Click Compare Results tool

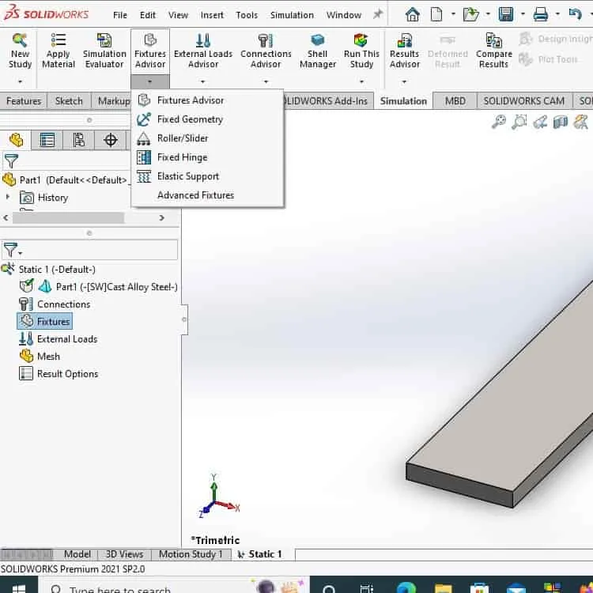point(493,51)
